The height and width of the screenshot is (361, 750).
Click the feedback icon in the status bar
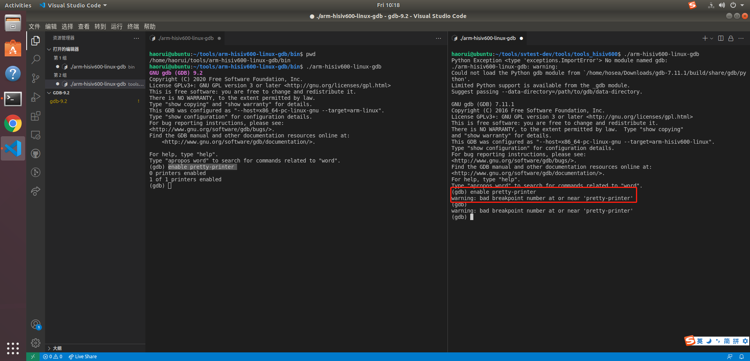730,357
